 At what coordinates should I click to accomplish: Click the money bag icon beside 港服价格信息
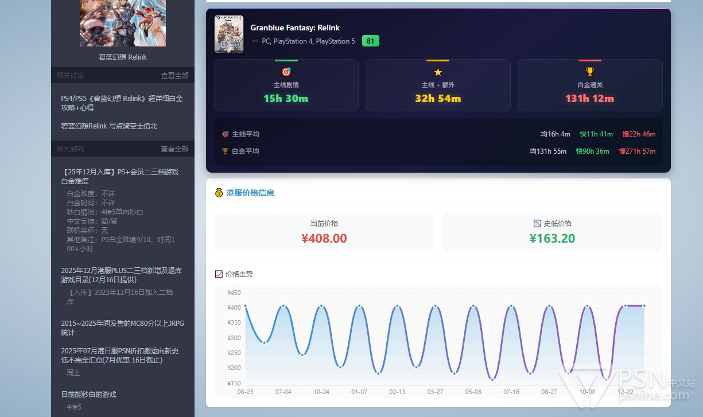[x=219, y=193]
